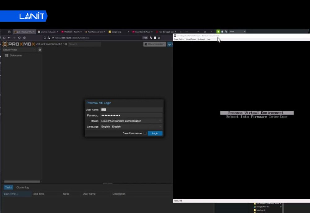Click the browser back arrow
This screenshot has height=217, width=310.
9,38
